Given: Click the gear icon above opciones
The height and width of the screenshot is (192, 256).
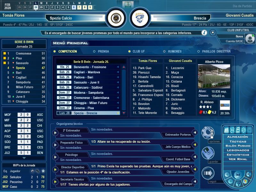Looking at the screenshot, I should 207,132.
